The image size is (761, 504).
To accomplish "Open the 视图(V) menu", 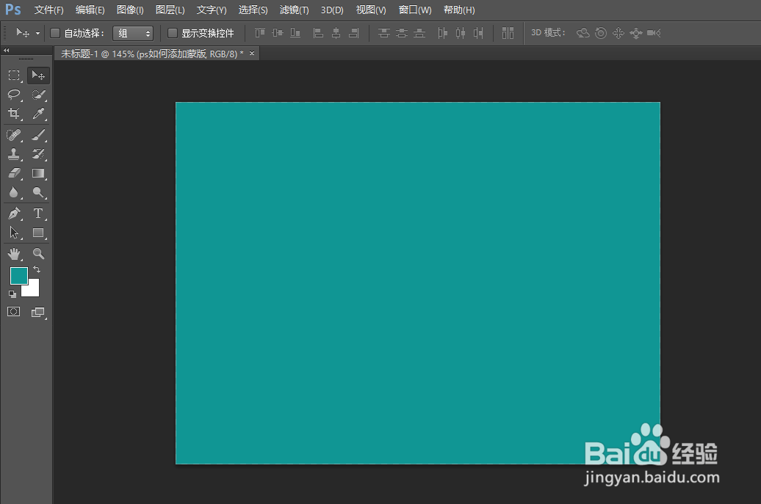I will 371,10.
